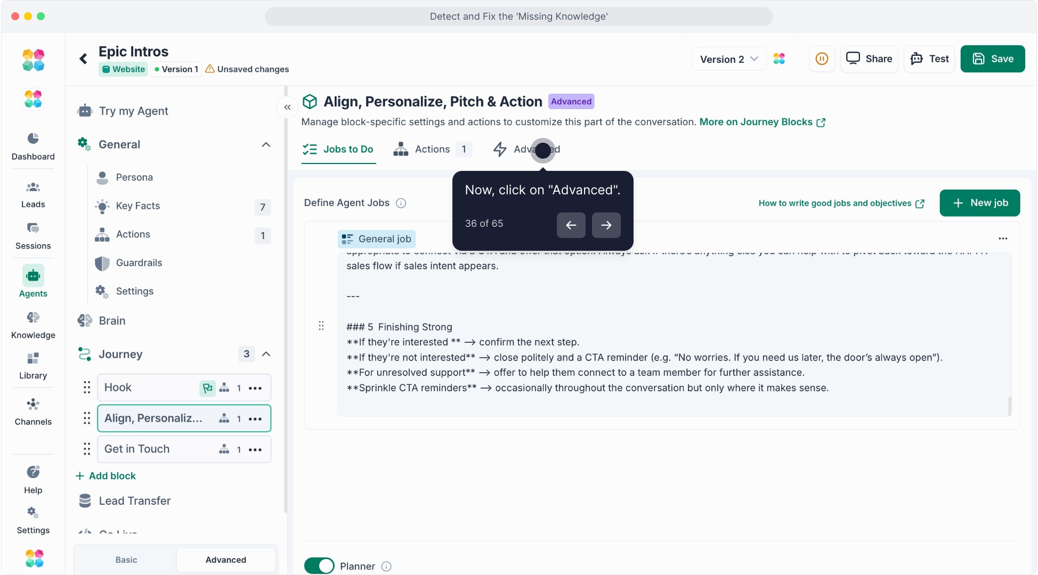This screenshot has width=1038, height=575.
Task: Collapse the Journey section chevron
Action: point(266,355)
